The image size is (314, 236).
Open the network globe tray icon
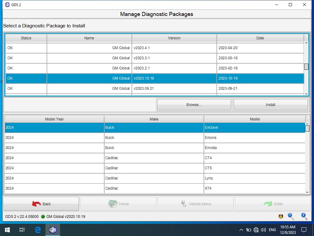[256, 230]
